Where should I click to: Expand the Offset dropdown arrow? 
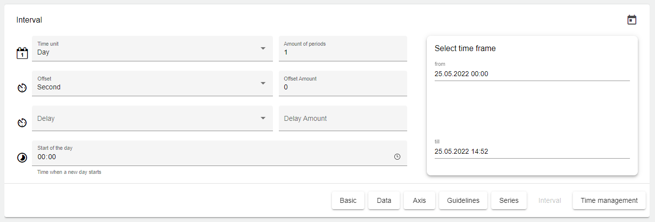263,83
